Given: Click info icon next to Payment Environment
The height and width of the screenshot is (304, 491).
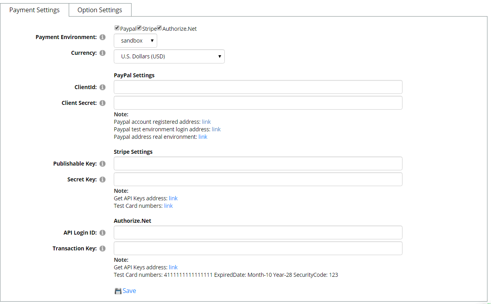Looking at the screenshot, I should pos(102,37).
